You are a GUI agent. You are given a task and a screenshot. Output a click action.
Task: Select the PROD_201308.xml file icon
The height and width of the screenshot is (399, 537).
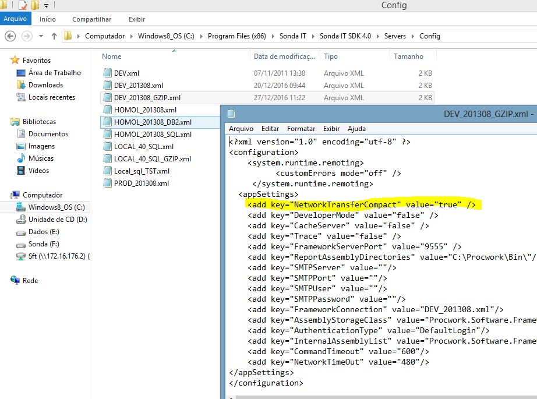[107, 183]
